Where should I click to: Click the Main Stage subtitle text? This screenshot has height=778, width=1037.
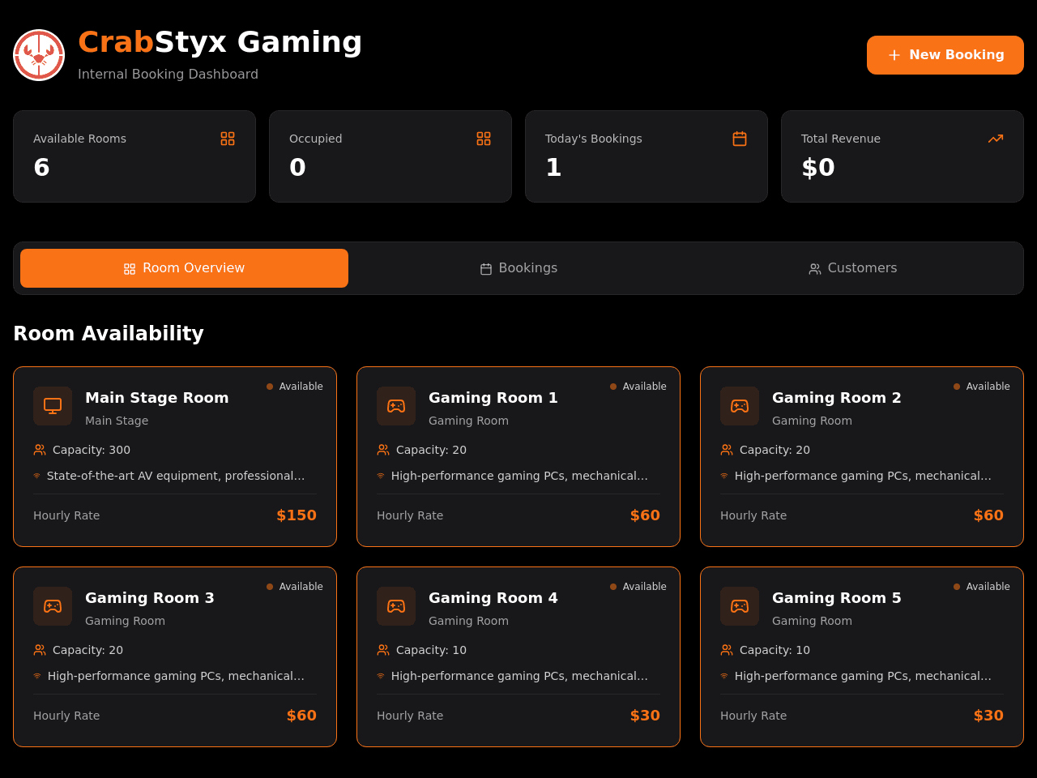(x=117, y=421)
